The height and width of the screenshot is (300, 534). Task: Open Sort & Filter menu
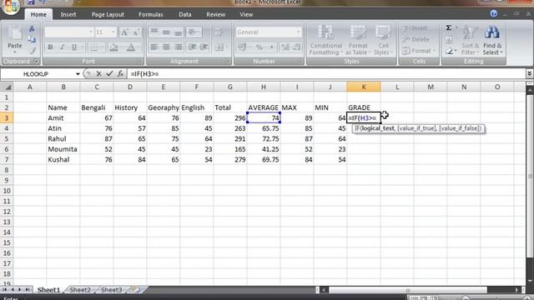tap(470, 40)
